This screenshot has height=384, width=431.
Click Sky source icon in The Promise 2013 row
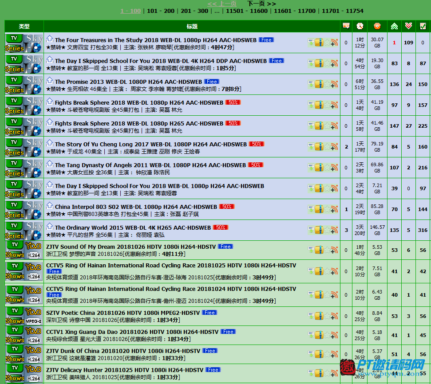click(34, 85)
